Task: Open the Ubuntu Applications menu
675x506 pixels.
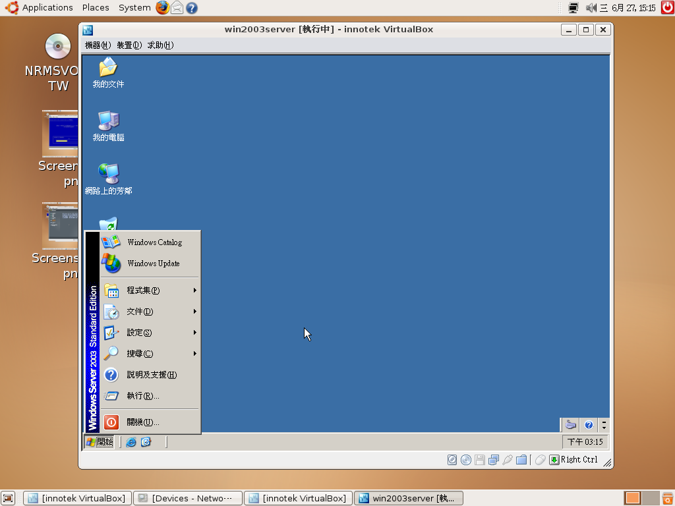Action: point(40,8)
